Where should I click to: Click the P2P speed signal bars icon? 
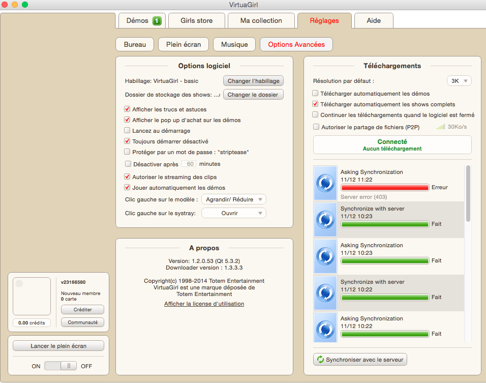click(x=440, y=127)
